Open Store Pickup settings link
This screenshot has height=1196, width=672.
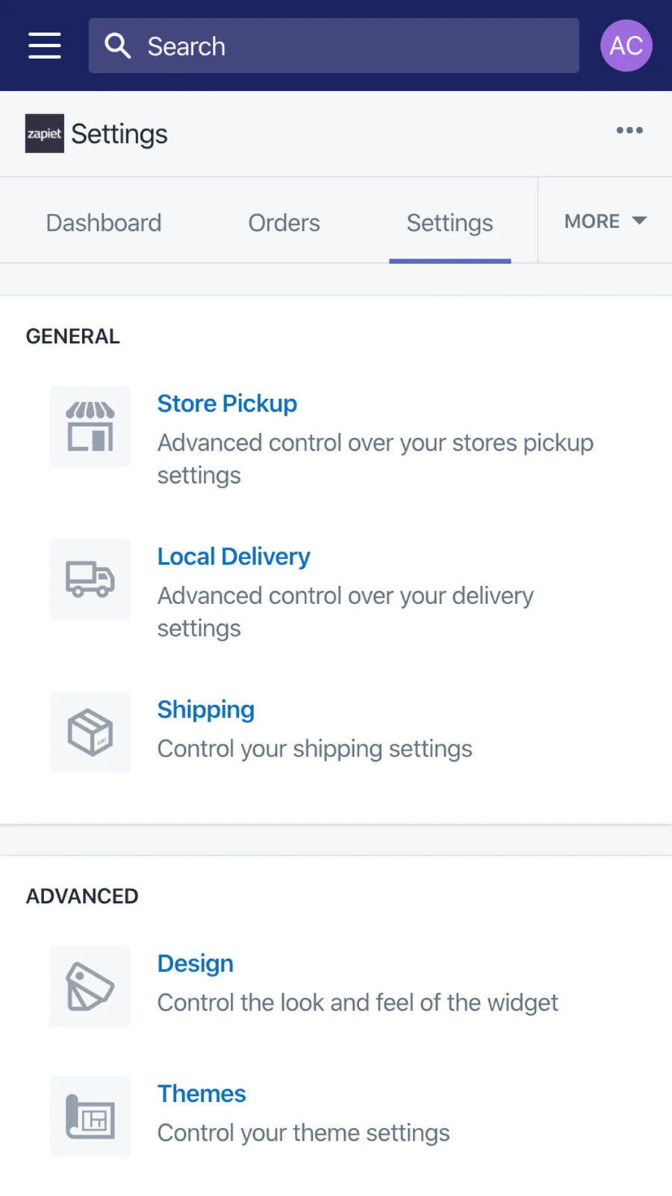[227, 403]
